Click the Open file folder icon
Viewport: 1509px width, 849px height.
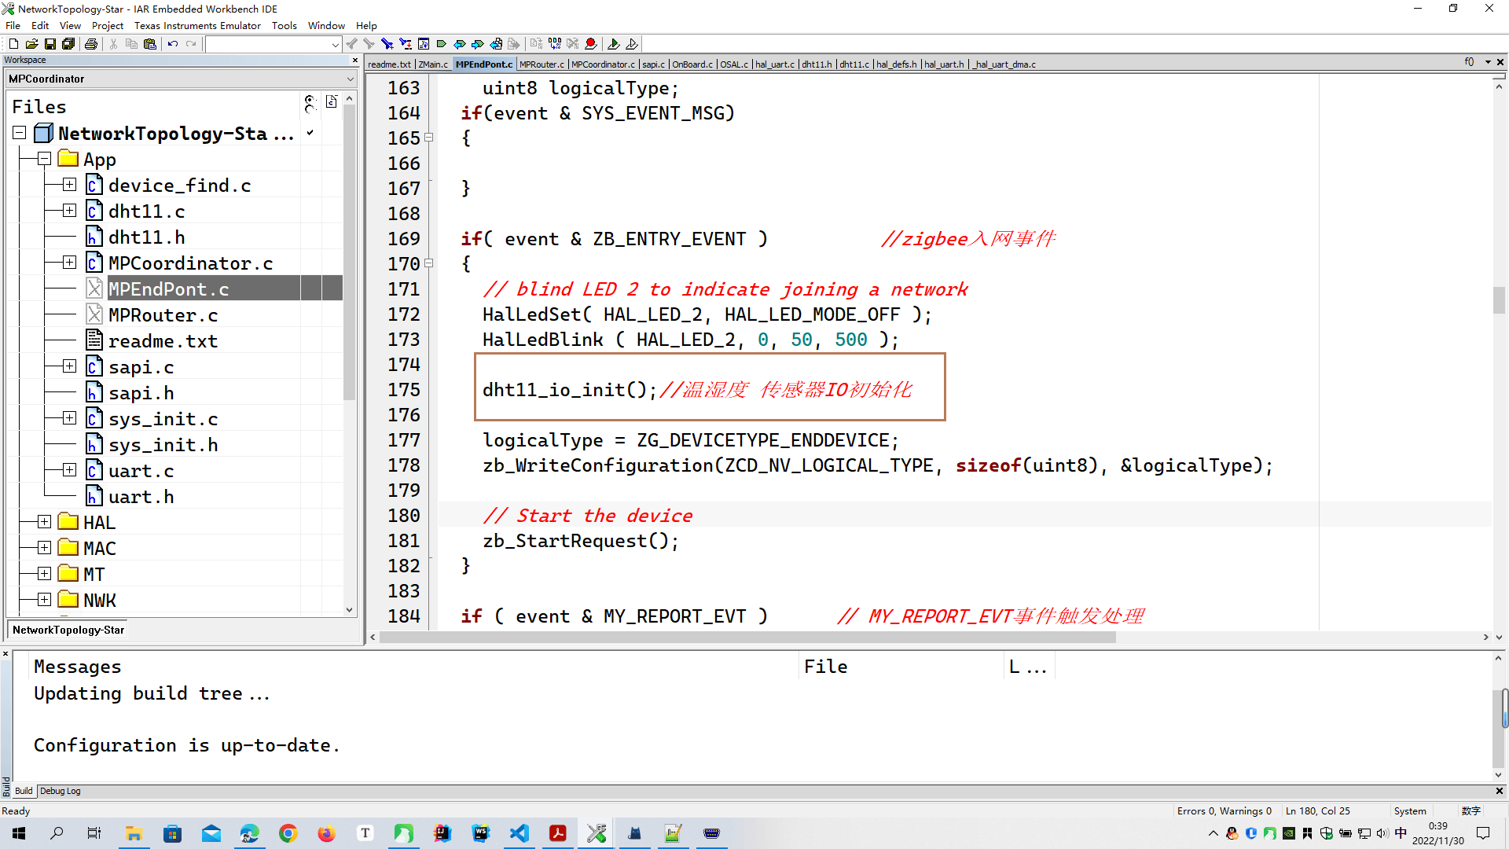[31, 44]
